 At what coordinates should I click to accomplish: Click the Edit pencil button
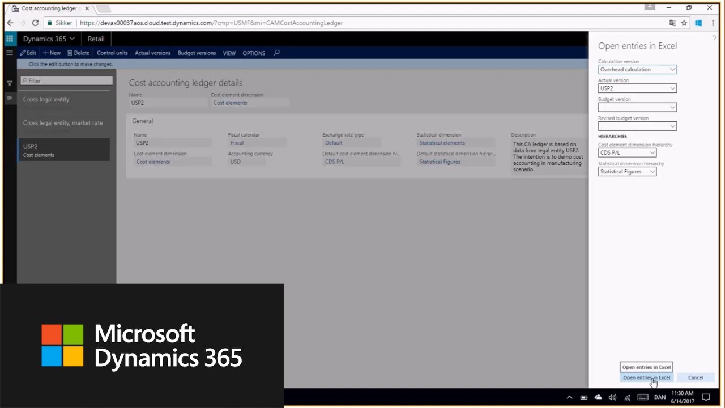[x=28, y=53]
